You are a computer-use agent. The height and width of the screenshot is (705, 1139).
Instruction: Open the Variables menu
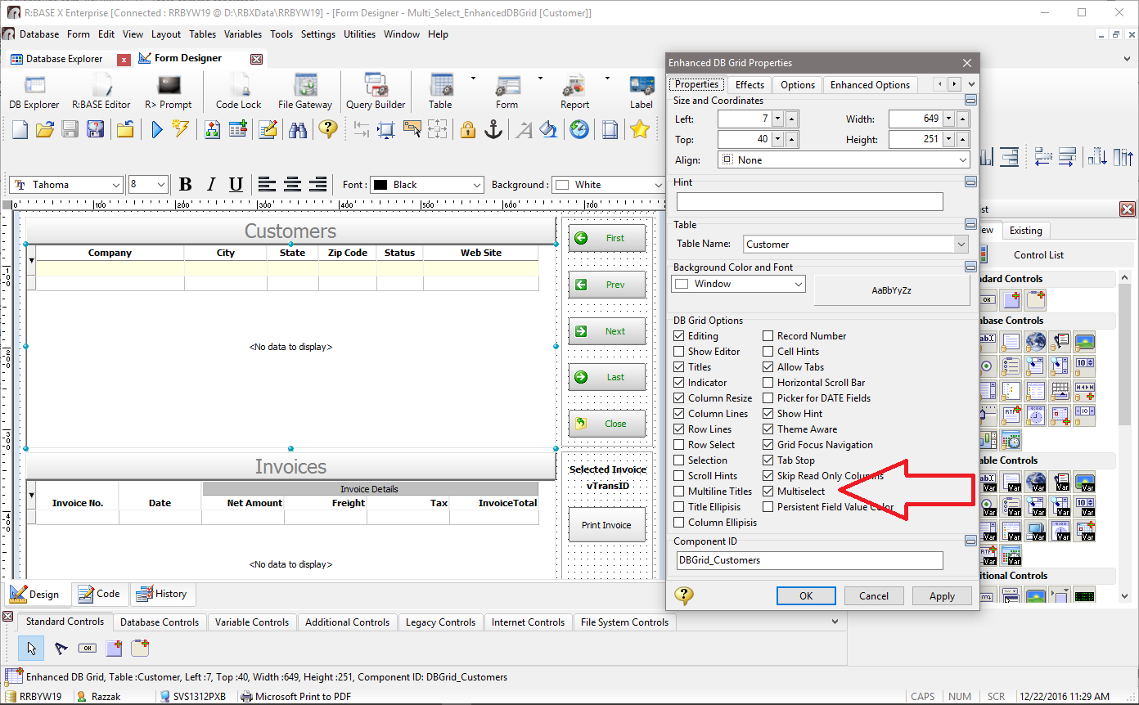click(x=243, y=34)
